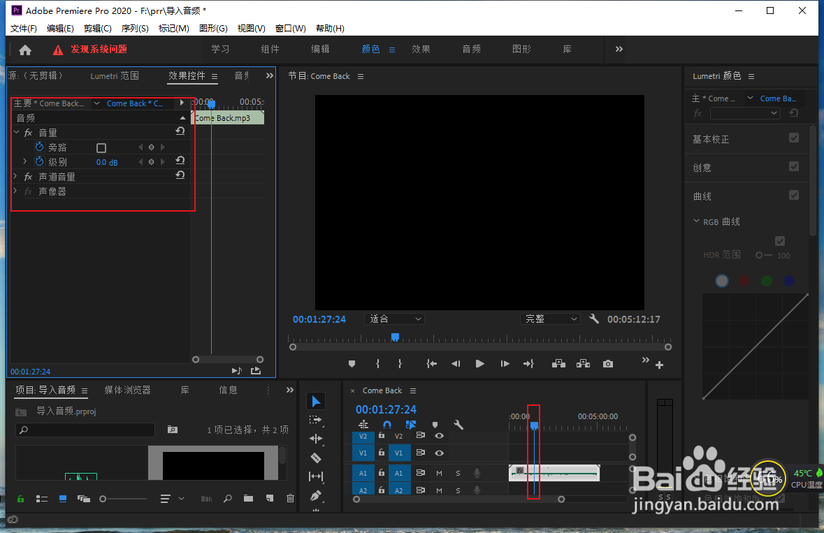
Task: Toggle V2 track output eye
Action: [440, 436]
